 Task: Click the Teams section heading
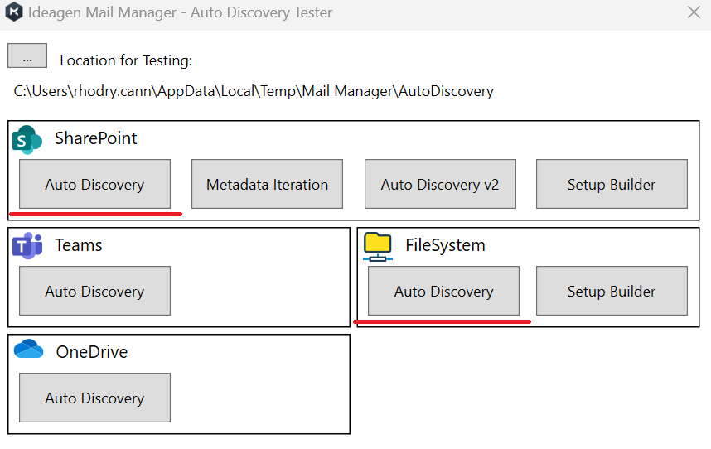point(79,245)
